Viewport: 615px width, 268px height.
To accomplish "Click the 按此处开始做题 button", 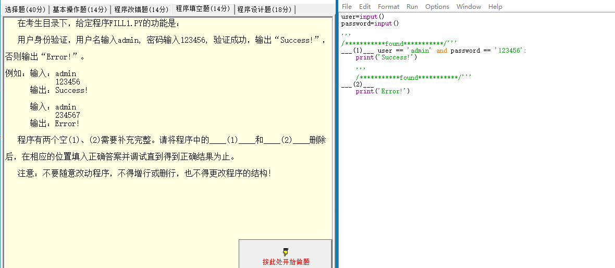I will click(x=286, y=254).
